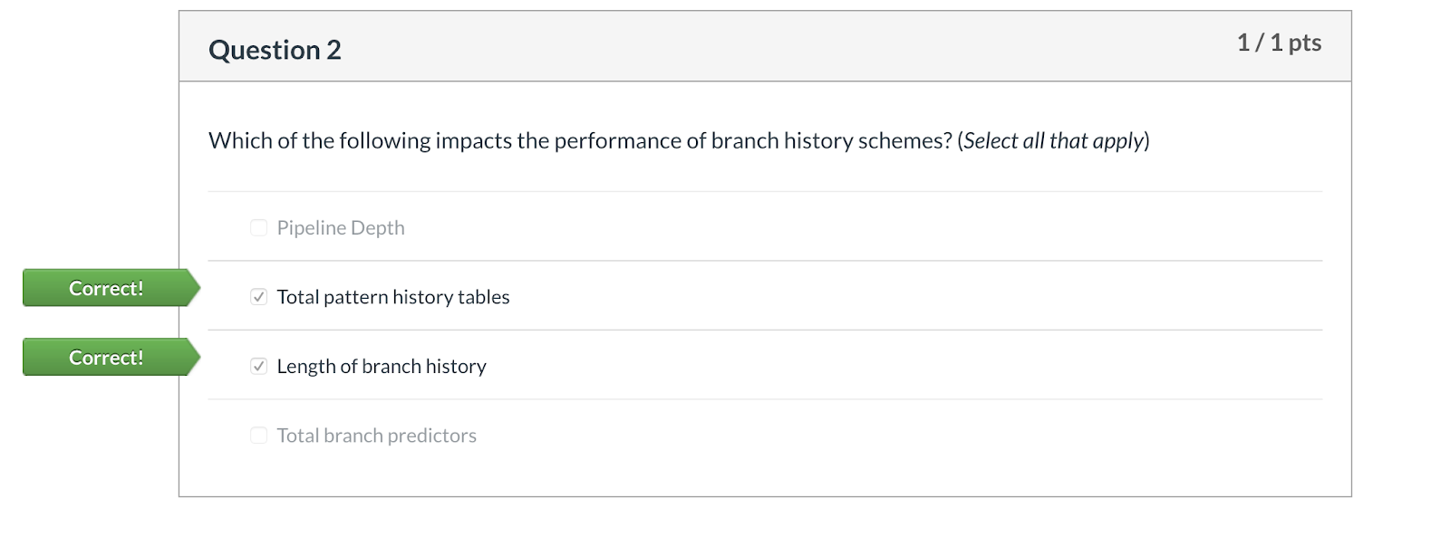Click the Correct! flag beside Total pattern history tables
Image resolution: width=1450 pixels, height=537 pixels.
coord(106,288)
